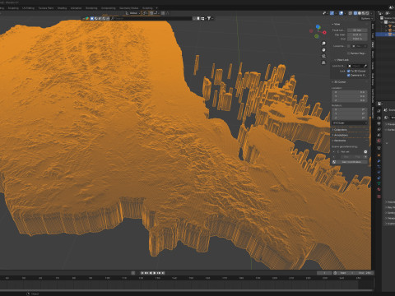
Task: Click the Focal Length value field
Action: click(x=357, y=30)
